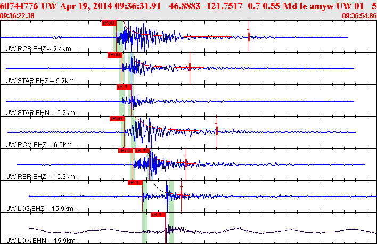Click the end time '09:36:54.86'

coord(359,16)
